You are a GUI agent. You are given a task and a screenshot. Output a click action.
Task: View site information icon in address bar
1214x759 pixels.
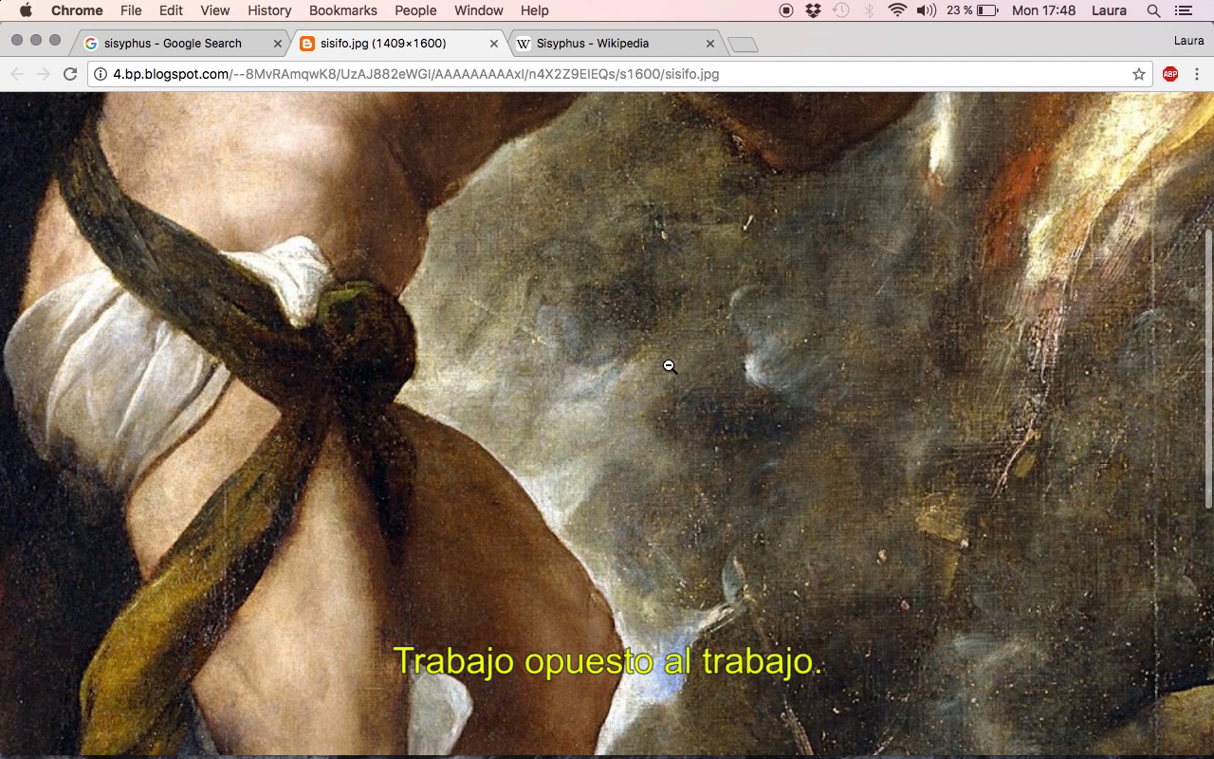pos(101,74)
